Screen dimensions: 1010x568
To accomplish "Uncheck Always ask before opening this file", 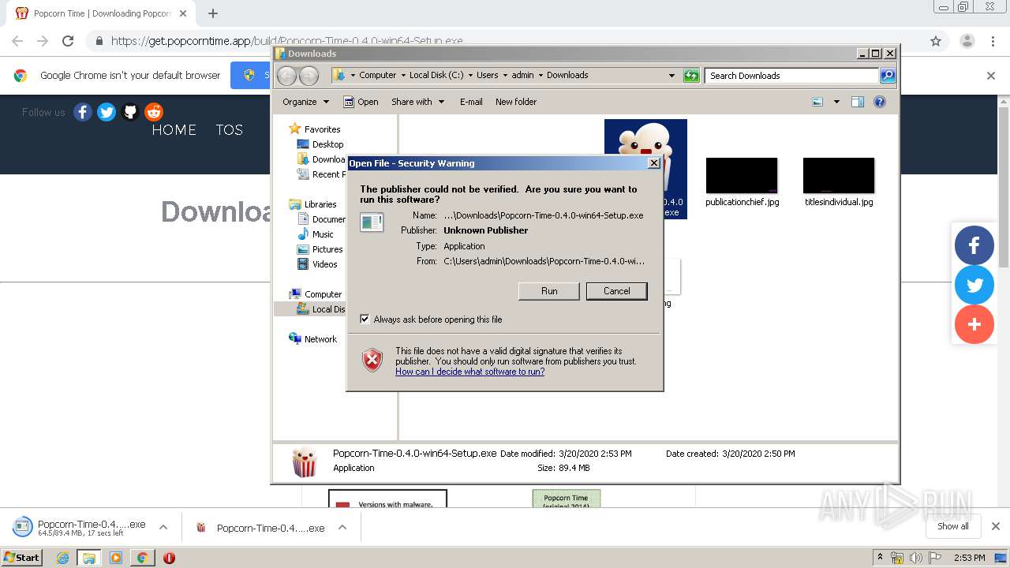I will (365, 319).
